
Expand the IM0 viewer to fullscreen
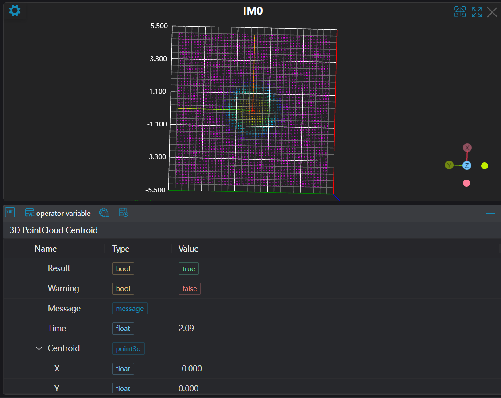pos(477,12)
